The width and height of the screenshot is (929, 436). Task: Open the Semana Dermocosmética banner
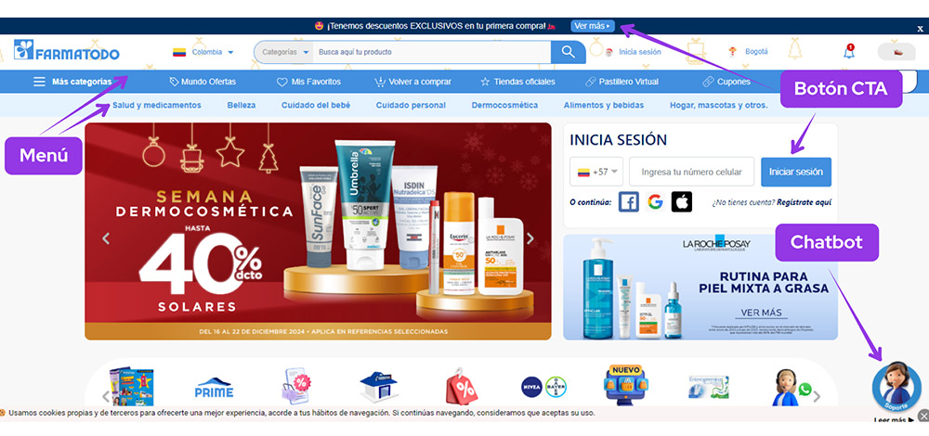318,231
